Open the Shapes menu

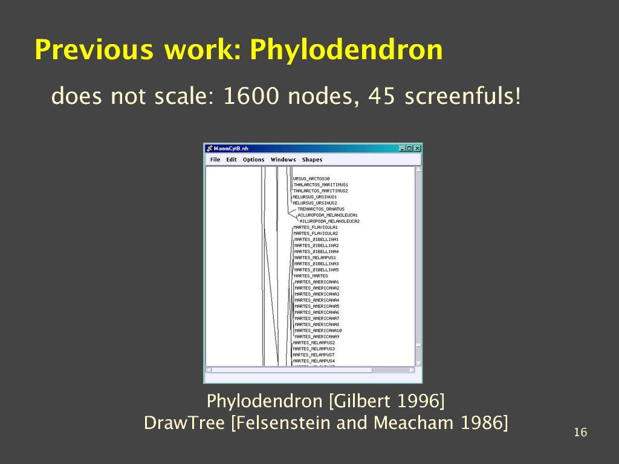tap(312, 160)
